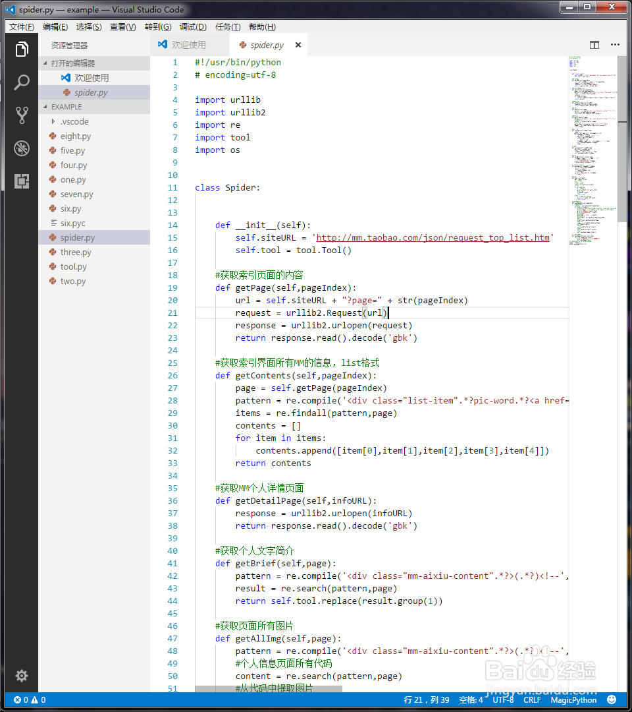Open the Extensions view icon
Screen dimensions: 632x712
click(21, 181)
